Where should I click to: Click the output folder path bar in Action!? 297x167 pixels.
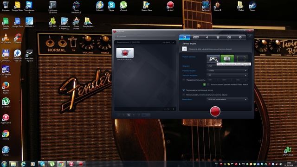click(145, 36)
